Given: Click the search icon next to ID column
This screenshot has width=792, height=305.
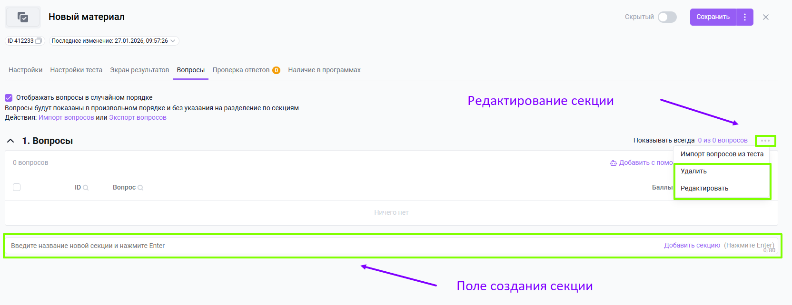Looking at the screenshot, I should click(x=86, y=188).
